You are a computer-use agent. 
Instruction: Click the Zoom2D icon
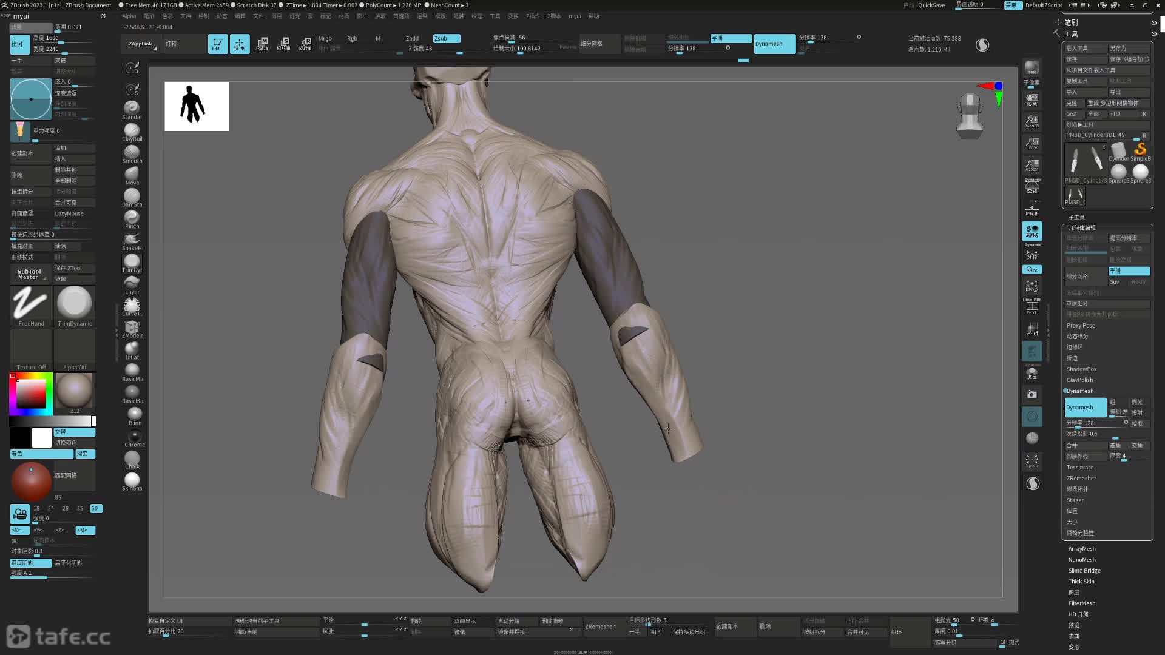coord(1032,121)
